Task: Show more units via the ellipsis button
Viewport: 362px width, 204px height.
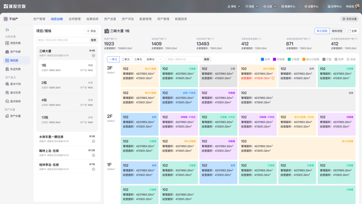Action: pos(161,59)
